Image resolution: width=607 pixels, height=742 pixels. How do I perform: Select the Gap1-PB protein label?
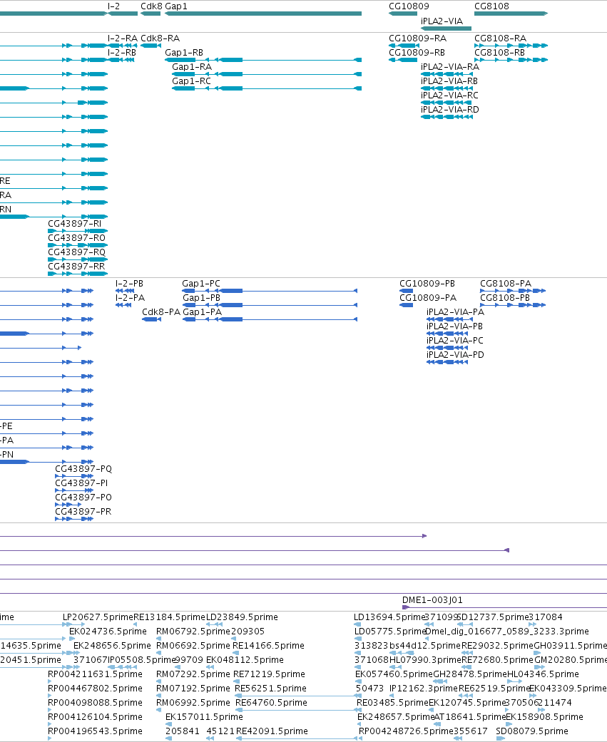pos(202,298)
